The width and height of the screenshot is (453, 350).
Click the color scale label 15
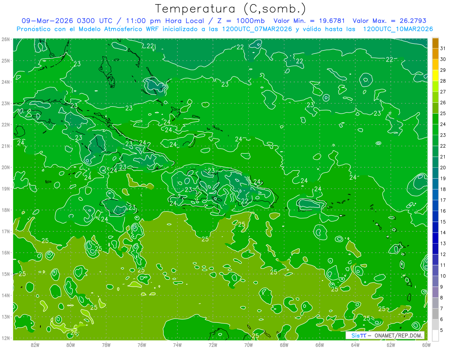point(443,222)
